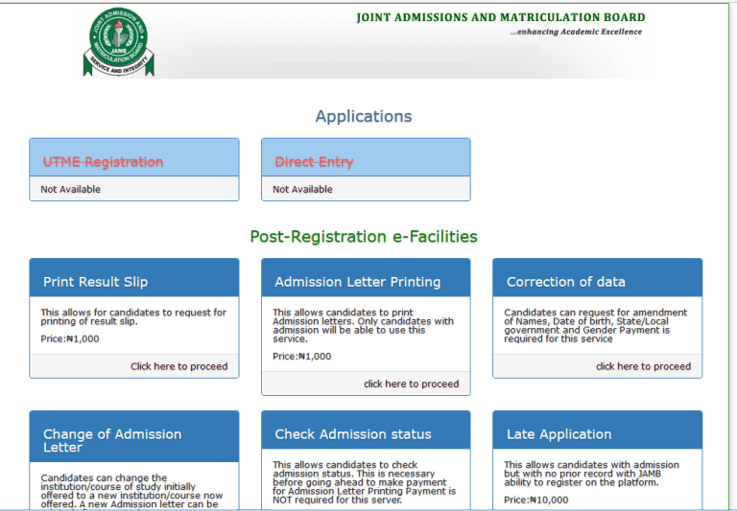Click 'Not Available' under UTME Registration
737x511 pixels.
[70, 189]
